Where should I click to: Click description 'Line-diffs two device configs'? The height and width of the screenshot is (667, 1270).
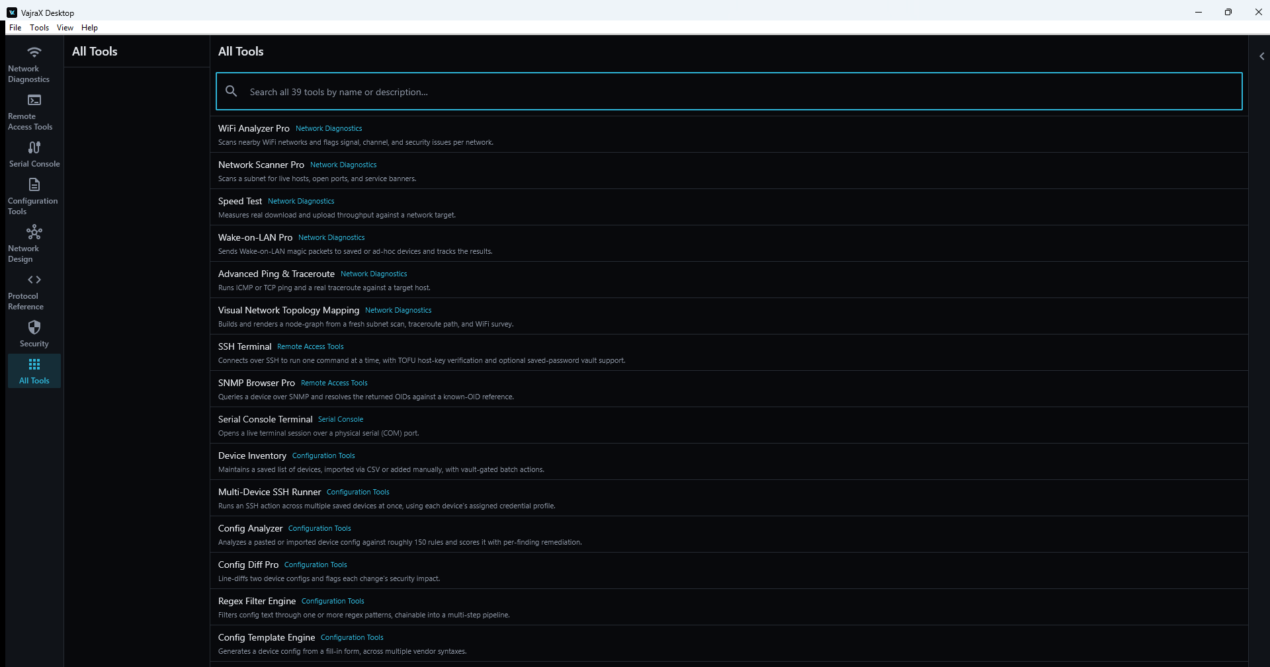329,578
